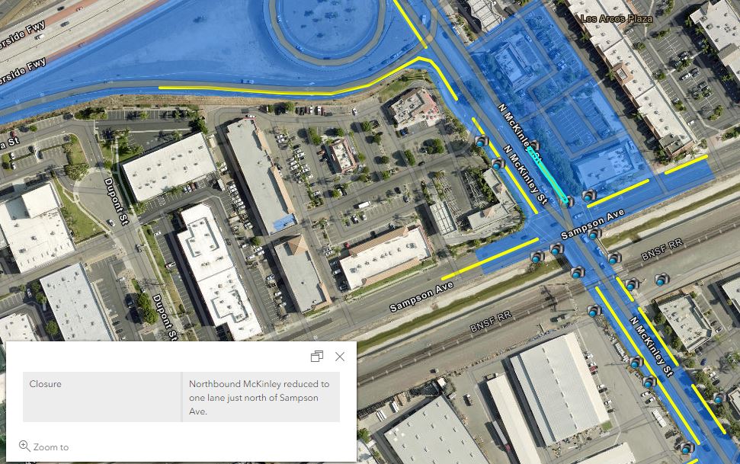Open camera marker south of tracks, west of McKinley
This screenshot has height=464, width=740.
coord(594,311)
